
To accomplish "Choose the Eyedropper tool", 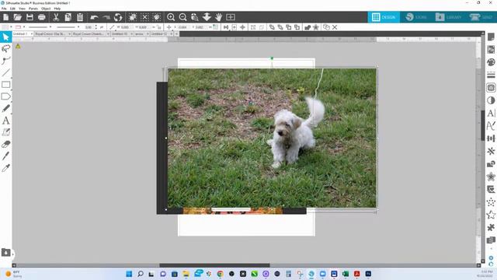I will pos(5,168).
